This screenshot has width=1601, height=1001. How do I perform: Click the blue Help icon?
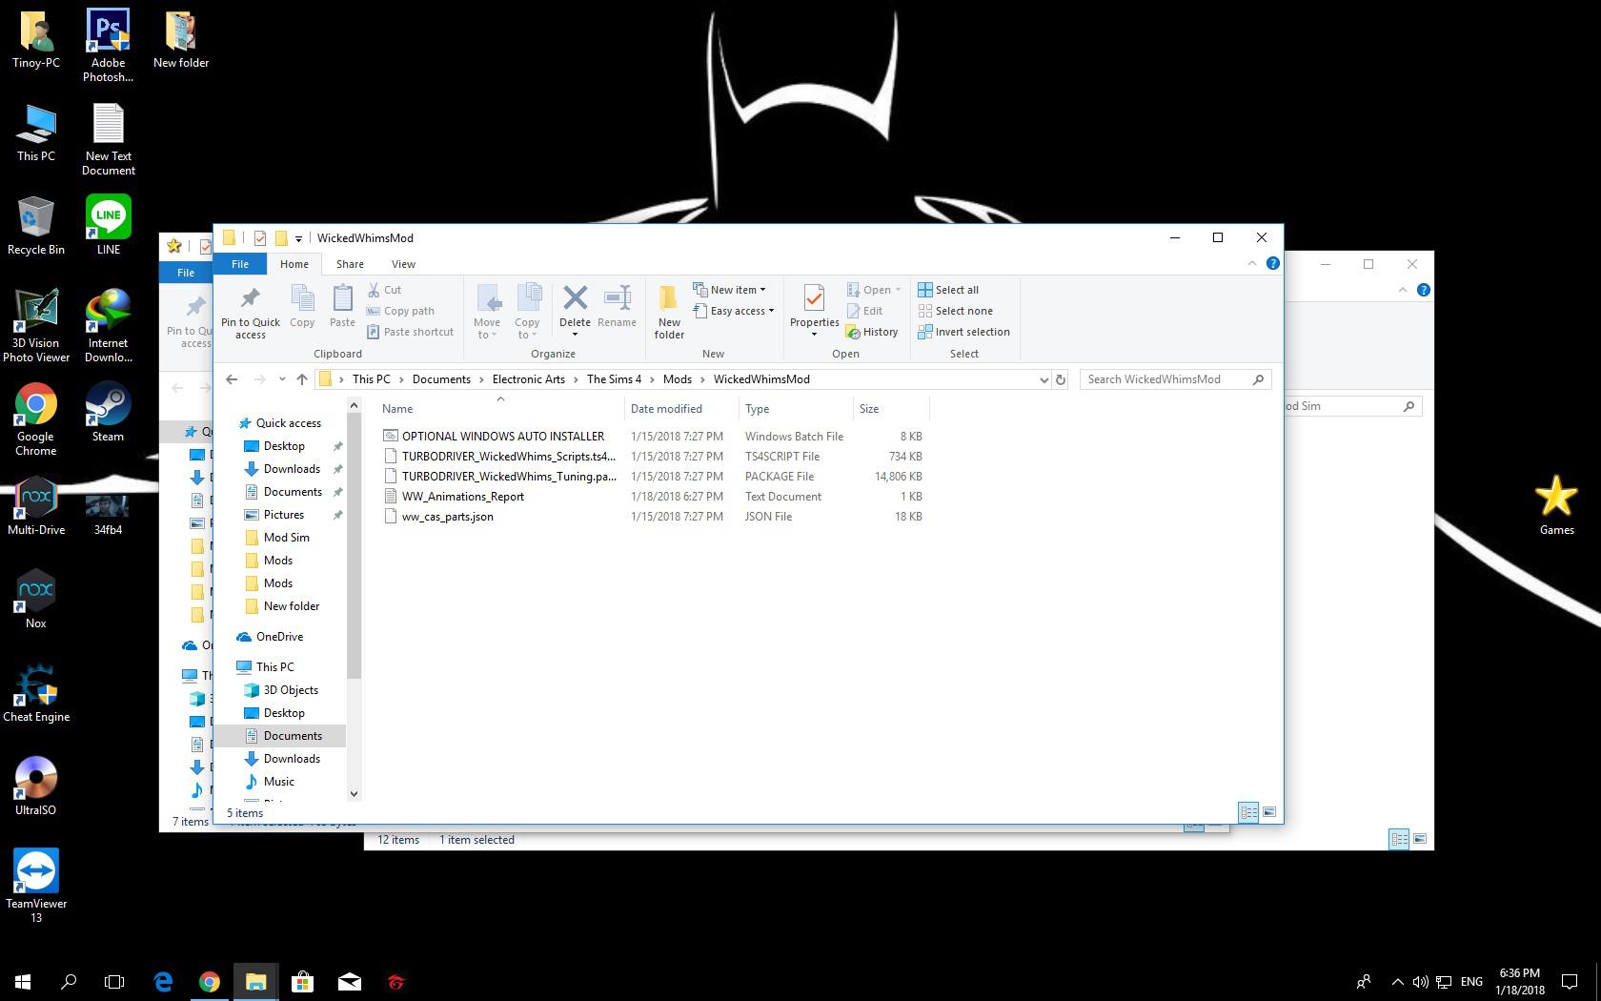(1272, 264)
